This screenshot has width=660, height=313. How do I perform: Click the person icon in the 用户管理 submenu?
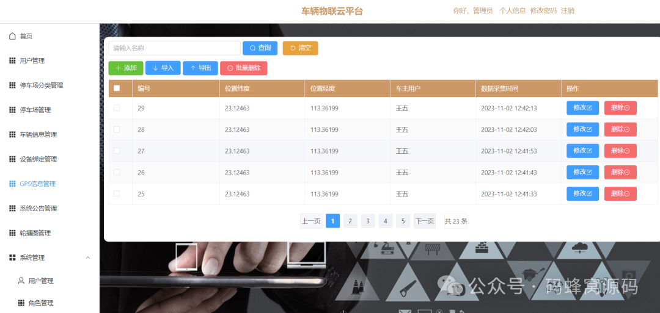coord(21,281)
